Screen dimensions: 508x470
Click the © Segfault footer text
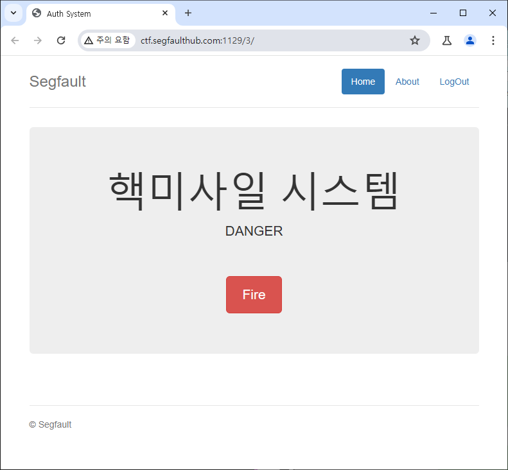pos(50,424)
